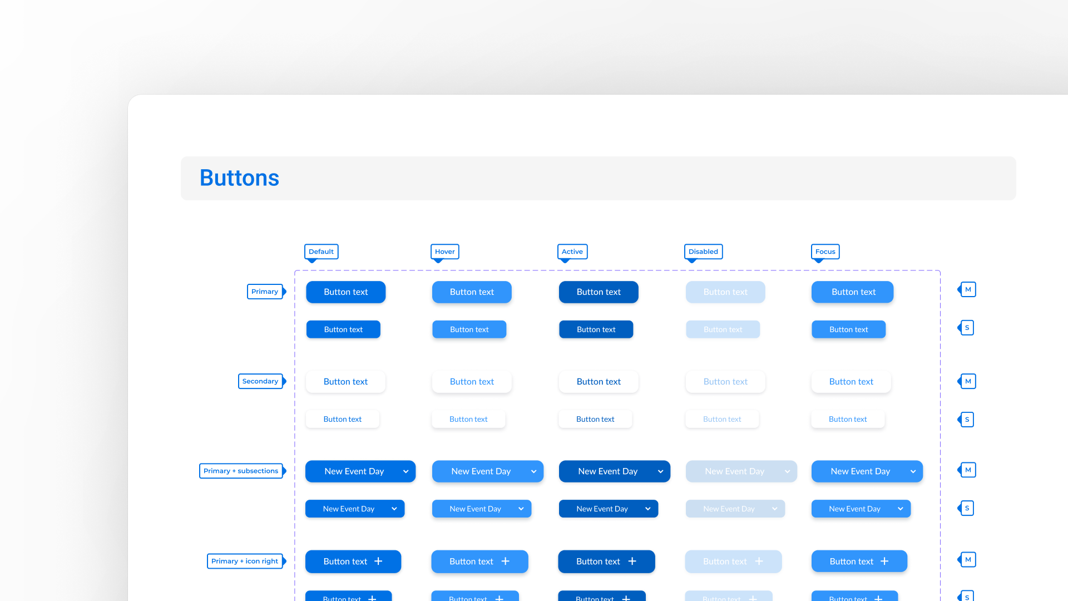Expand chevron on active medium New Event Day

click(660, 472)
